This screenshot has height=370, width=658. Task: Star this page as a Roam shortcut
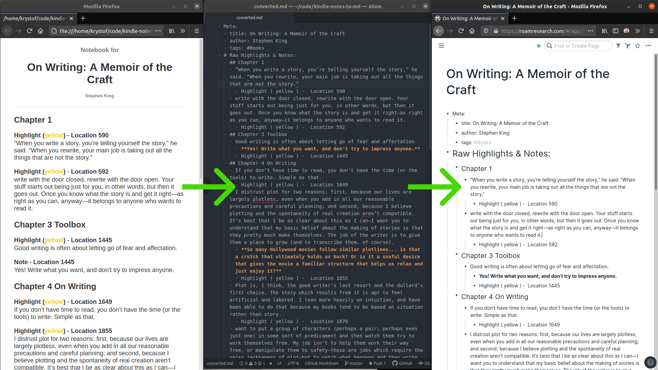click(637, 46)
